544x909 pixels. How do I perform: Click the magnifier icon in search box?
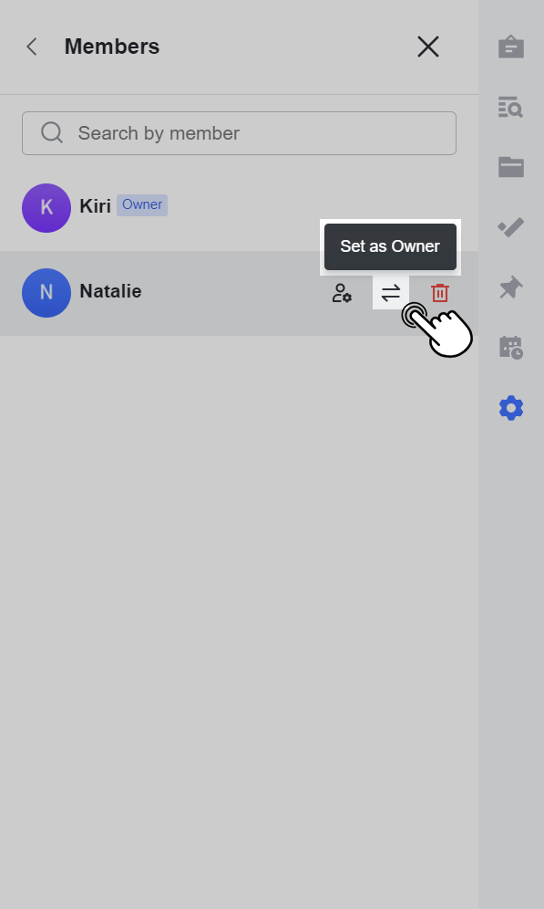(x=52, y=132)
